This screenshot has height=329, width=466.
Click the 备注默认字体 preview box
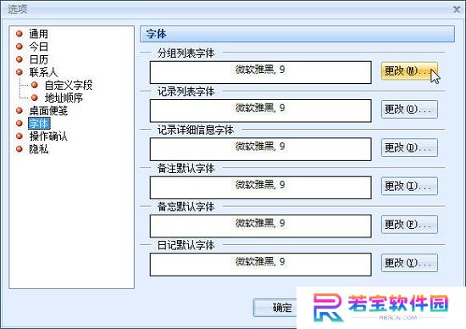click(261, 187)
